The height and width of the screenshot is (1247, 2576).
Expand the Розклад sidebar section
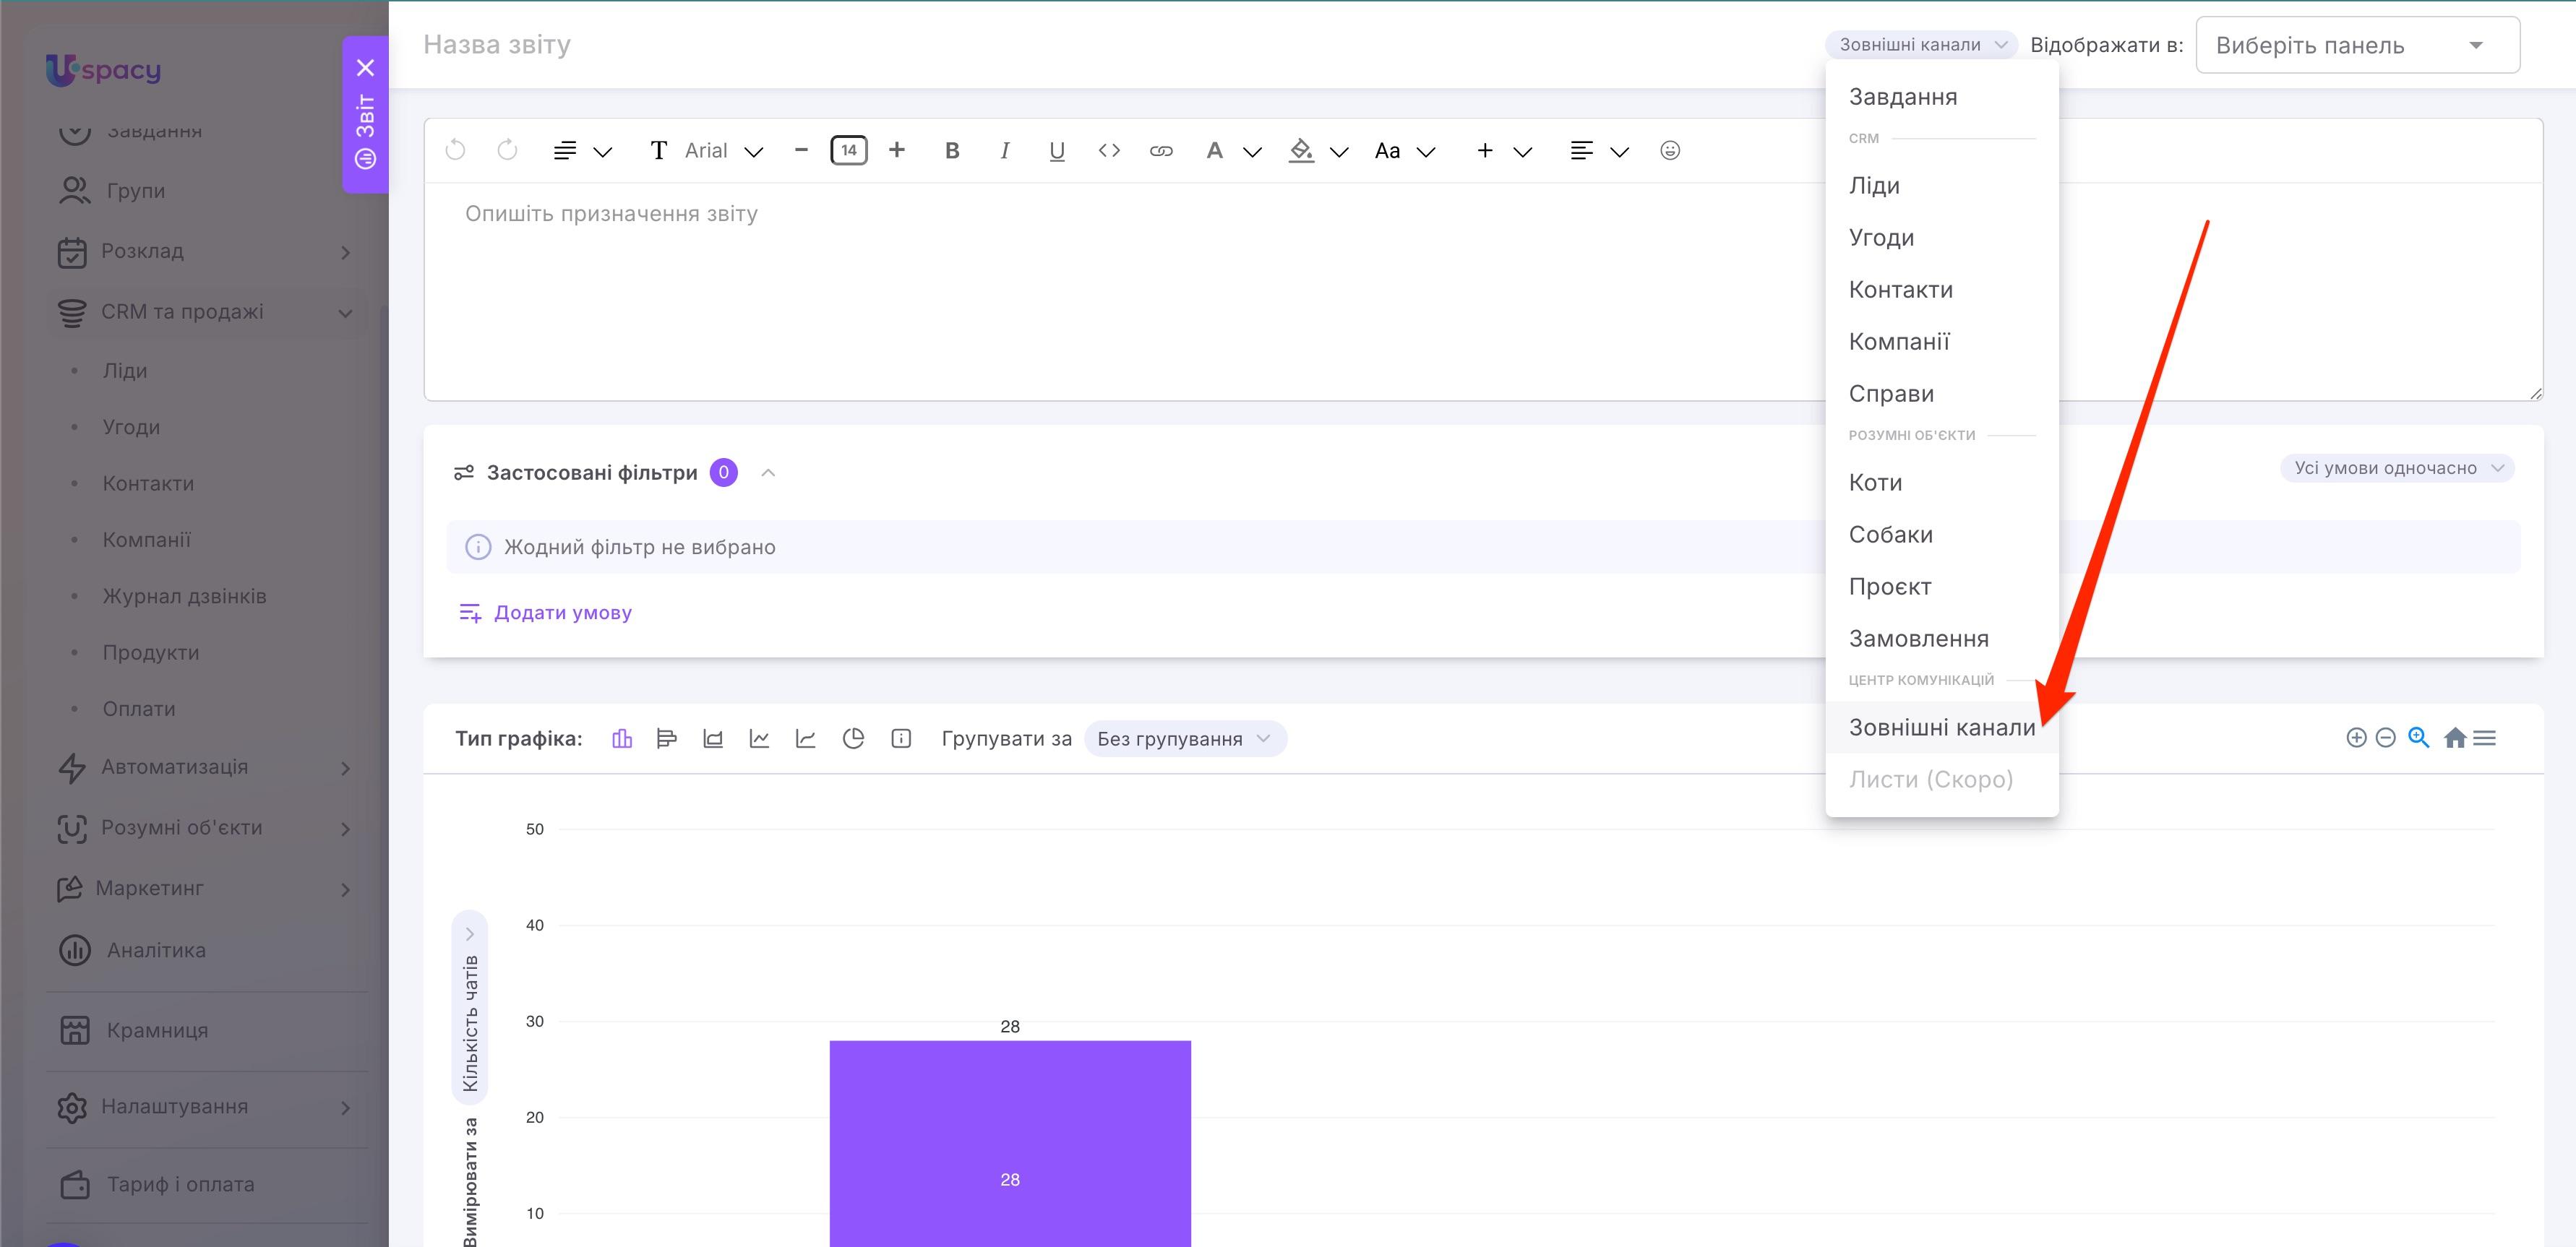(345, 252)
